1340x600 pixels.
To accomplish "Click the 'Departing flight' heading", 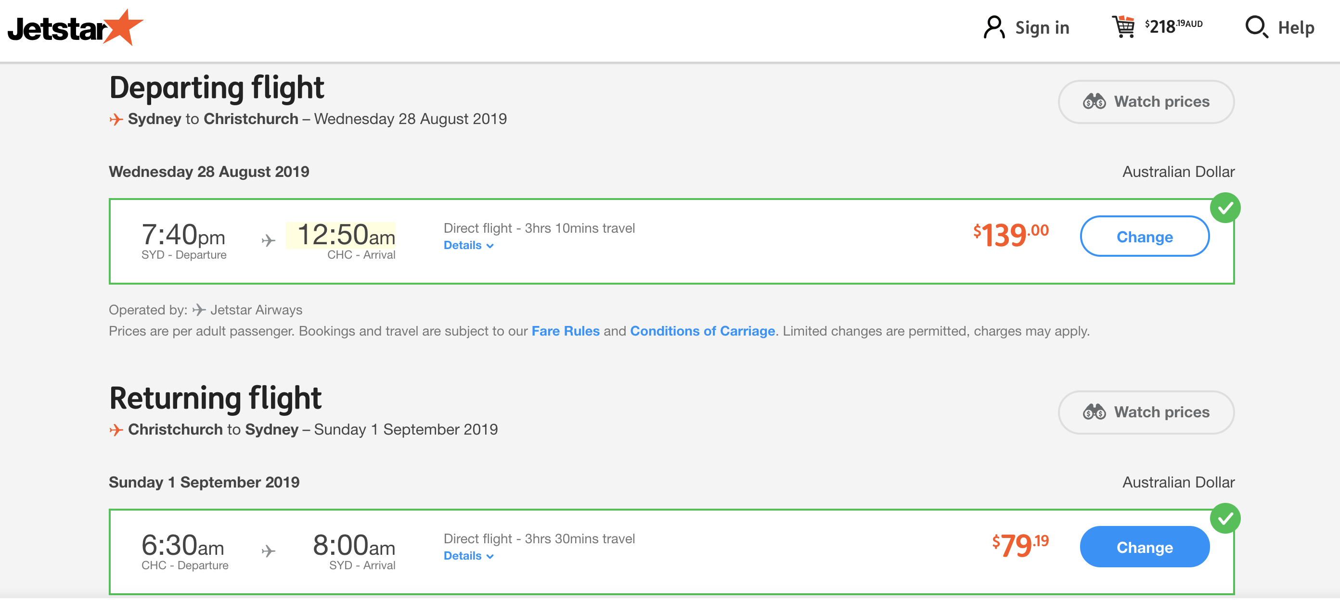I will click(x=217, y=88).
